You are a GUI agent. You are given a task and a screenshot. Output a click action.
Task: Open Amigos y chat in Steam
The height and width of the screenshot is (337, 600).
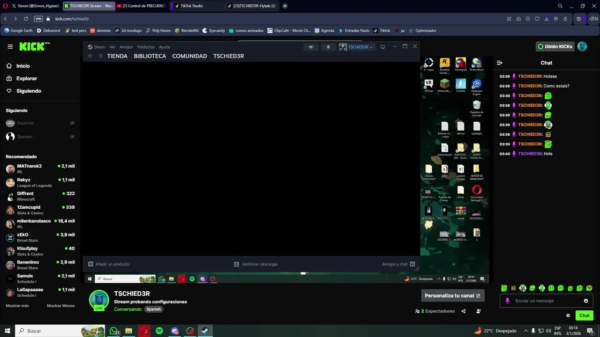tap(399, 264)
